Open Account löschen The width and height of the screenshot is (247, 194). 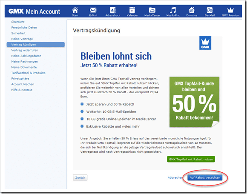click(x=23, y=84)
